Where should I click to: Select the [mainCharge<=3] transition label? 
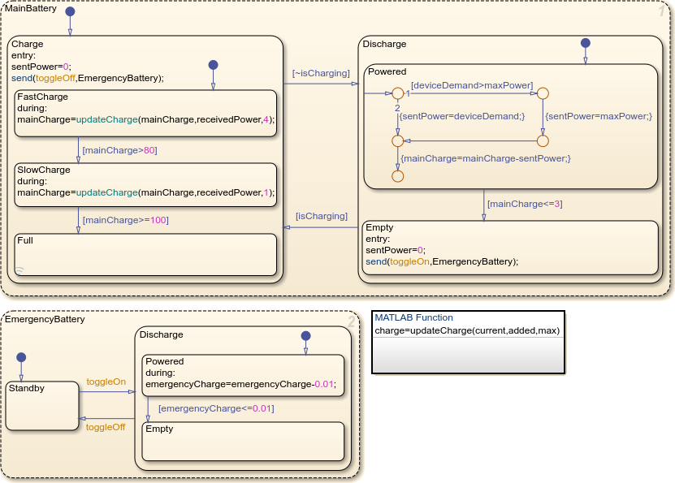pos(524,204)
